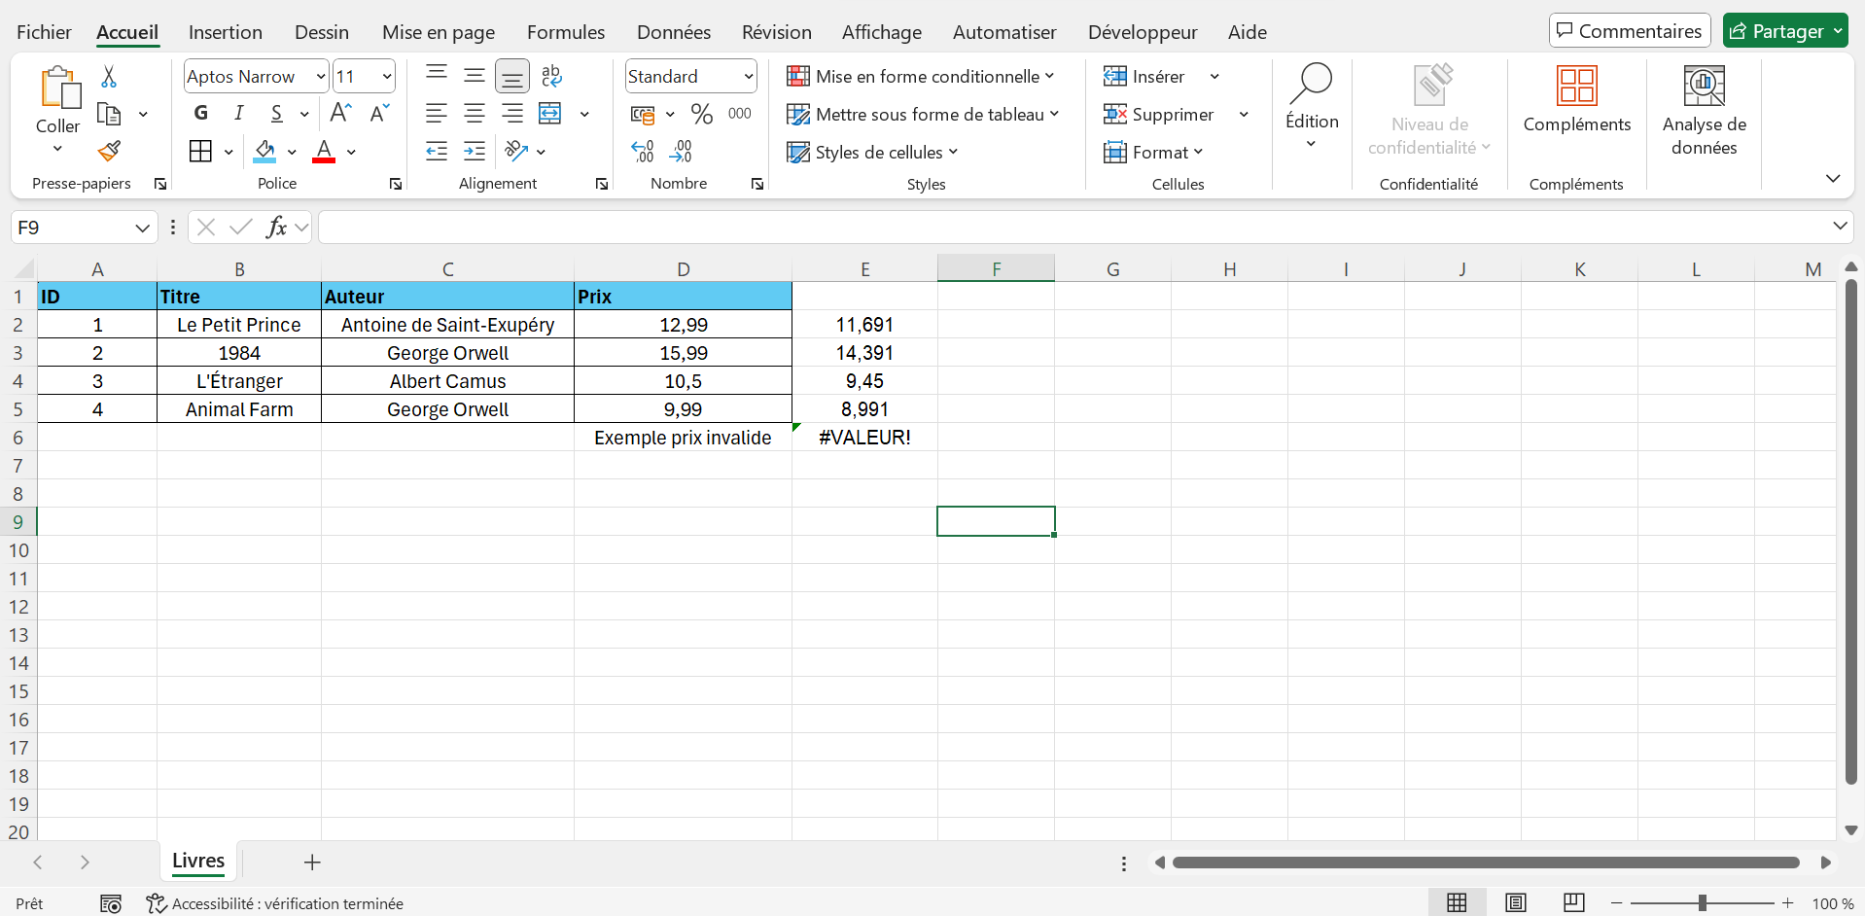Click the decrease decimal icon

coord(681,151)
